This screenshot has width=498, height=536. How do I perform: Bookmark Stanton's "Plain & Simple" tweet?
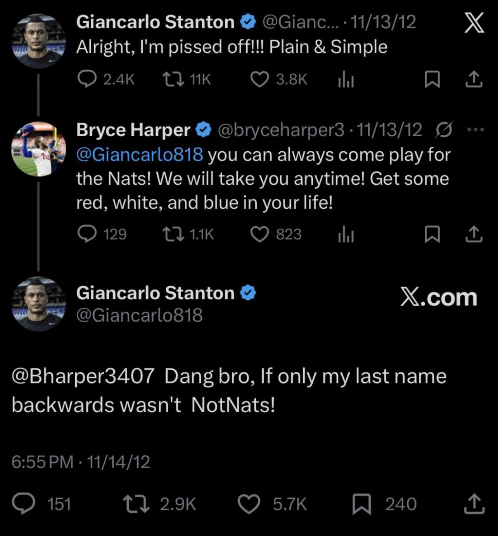coord(432,80)
